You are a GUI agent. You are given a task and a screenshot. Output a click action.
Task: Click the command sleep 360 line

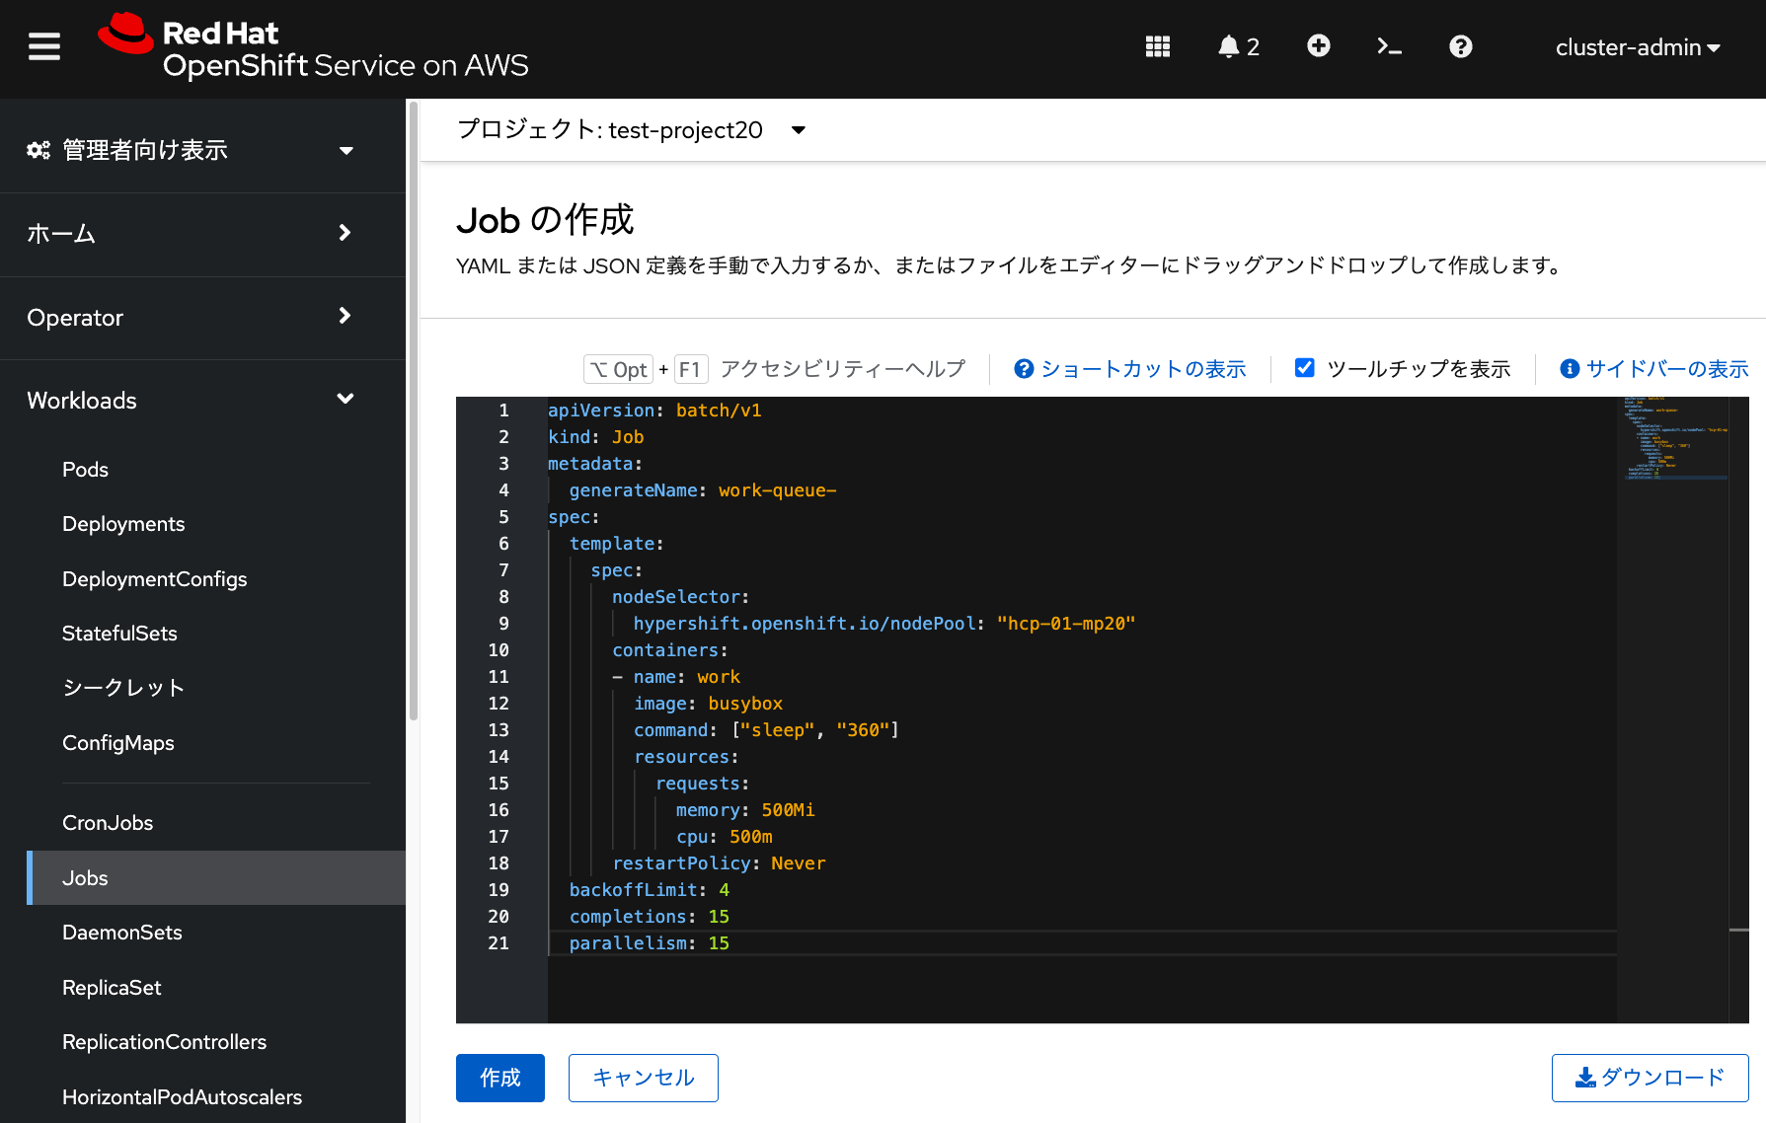click(766, 730)
